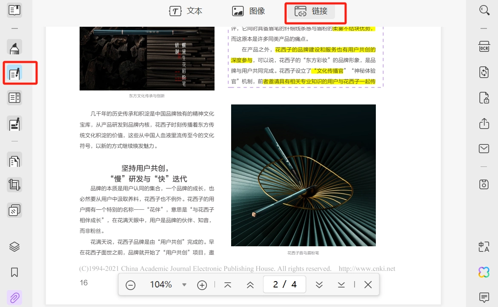Image resolution: width=498 pixels, height=307 pixels.
Task: Open the layers panel
Action: click(x=14, y=246)
